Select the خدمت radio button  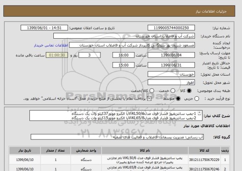(173, 91)
